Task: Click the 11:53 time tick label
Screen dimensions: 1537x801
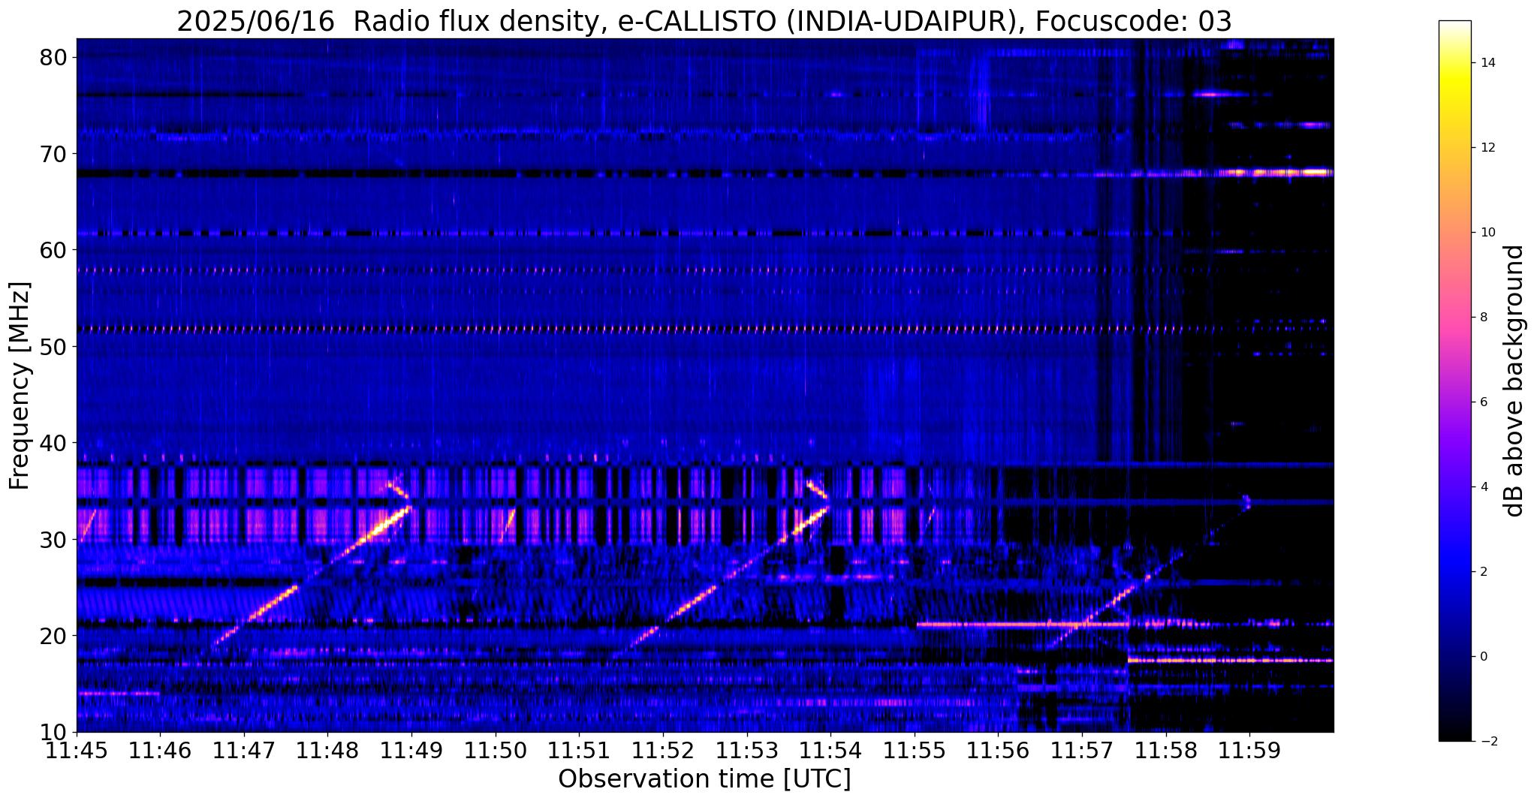Action: [x=746, y=751]
